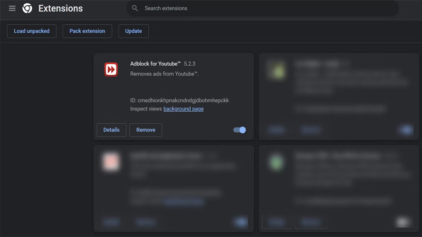Click the Adblock for Youtube red icon
Viewport: 422px width, 237px height.
click(x=111, y=70)
